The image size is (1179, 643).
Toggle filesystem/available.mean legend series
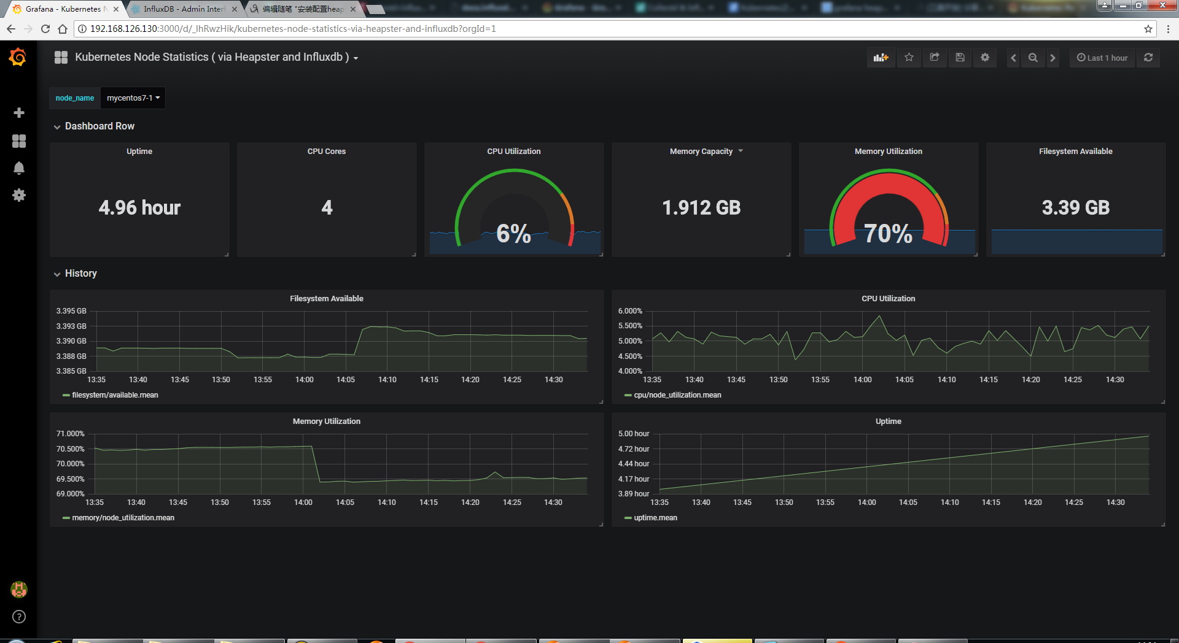point(115,395)
